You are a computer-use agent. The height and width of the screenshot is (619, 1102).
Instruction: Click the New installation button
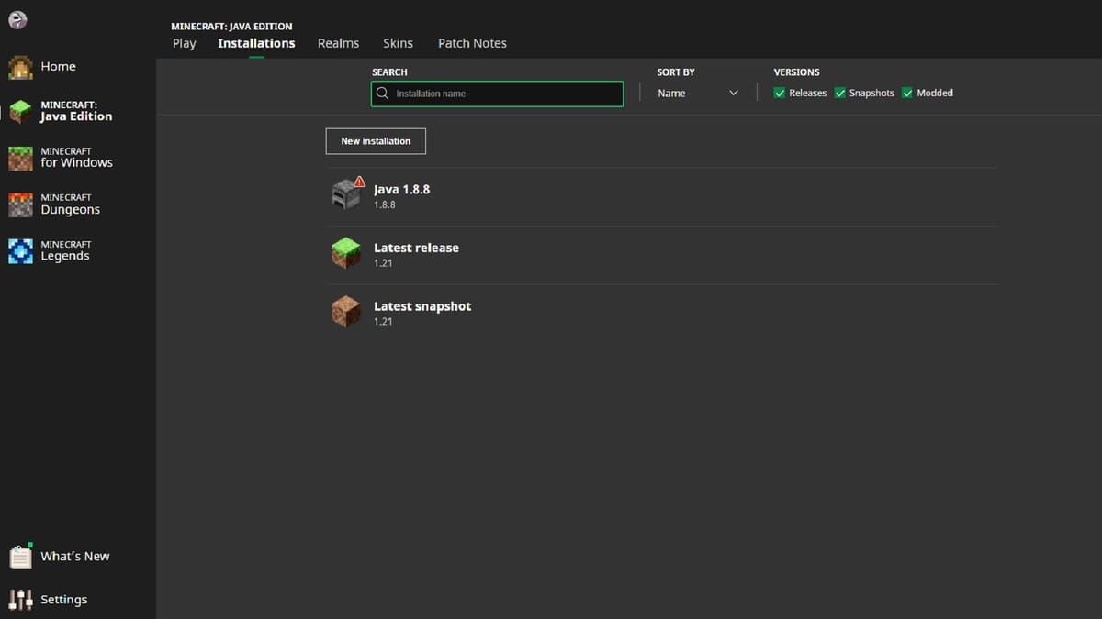click(375, 140)
